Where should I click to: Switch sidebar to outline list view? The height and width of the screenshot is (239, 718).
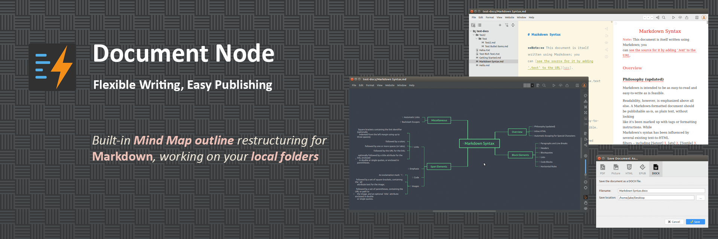(x=479, y=25)
